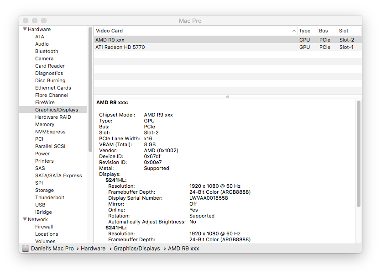The width and height of the screenshot is (381, 276).
Task: Select Thunderbolt in the sidebar
Action: pos(50,197)
